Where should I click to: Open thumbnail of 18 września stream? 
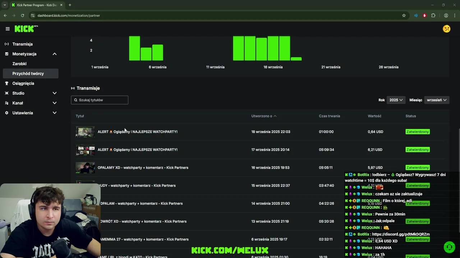[85, 132]
